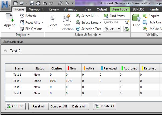The height and width of the screenshot is (115, 162).
Task: Click the Open folder icon in quick access toolbar
Action: tap(22, 3)
